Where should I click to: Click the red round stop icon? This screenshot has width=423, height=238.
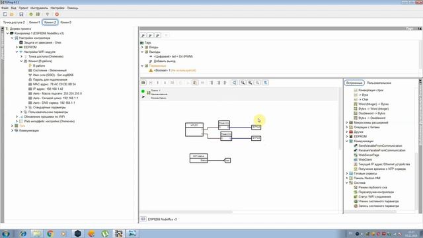coord(57,15)
